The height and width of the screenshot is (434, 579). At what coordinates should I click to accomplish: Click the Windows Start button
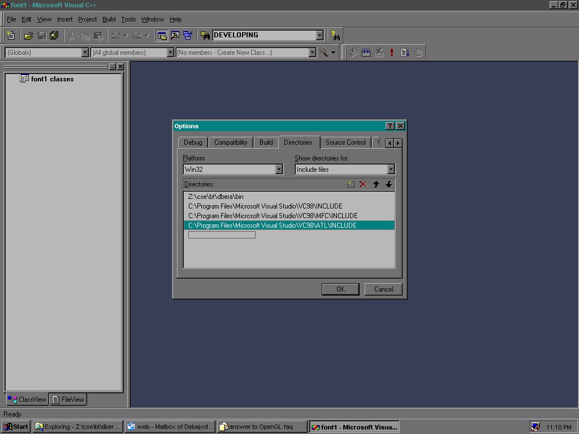(x=16, y=427)
